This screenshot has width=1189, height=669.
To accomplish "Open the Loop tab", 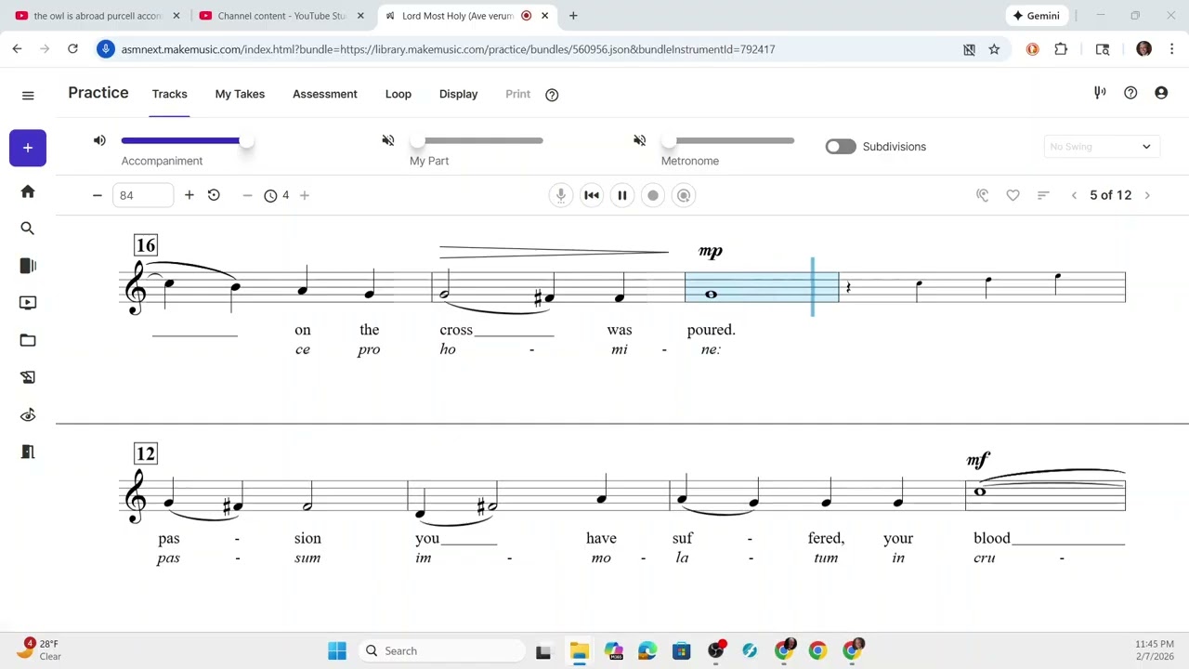I will [x=399, y=94].
